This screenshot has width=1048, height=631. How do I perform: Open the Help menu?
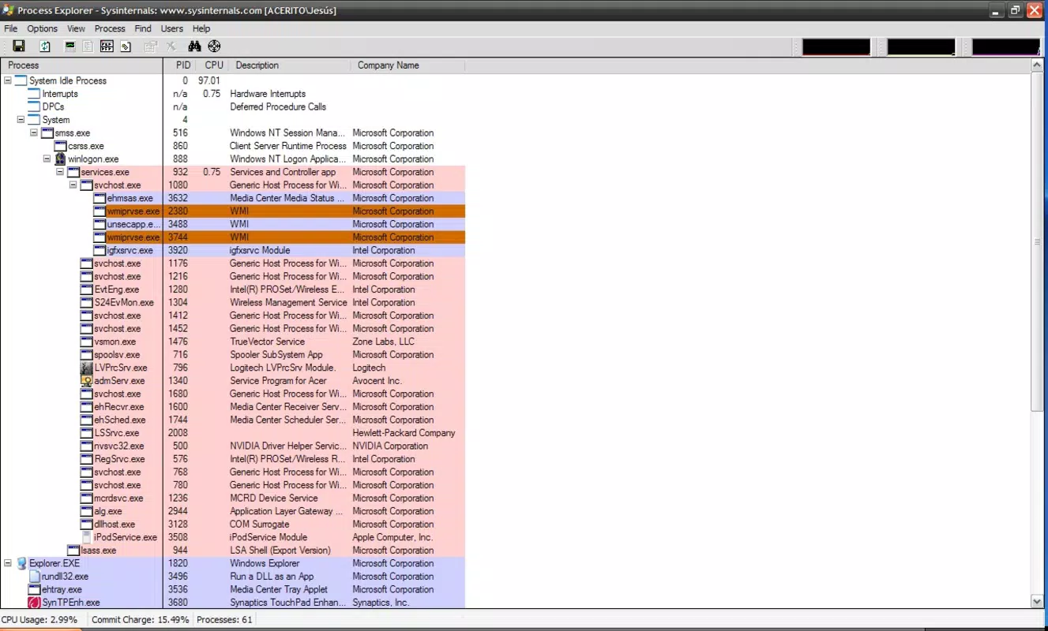[x=201, y=28]
